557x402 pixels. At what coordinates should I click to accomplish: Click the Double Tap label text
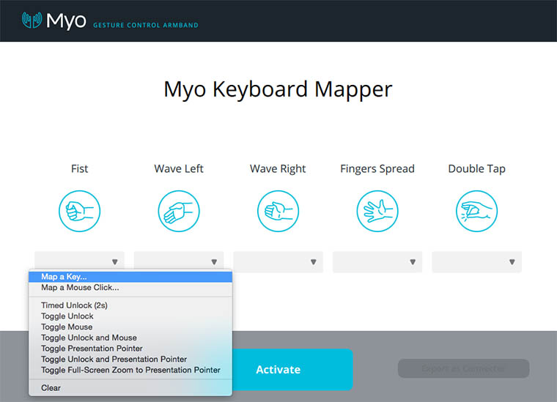point(476,169)
